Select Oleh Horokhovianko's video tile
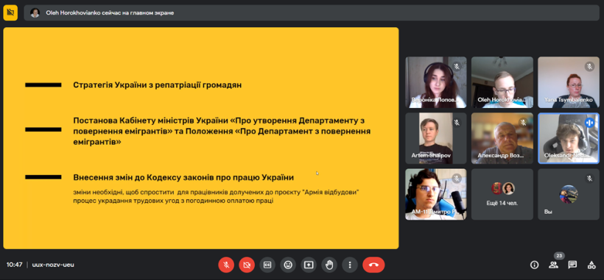The width and height of the screenshot is (604, 280). (502, 82)
